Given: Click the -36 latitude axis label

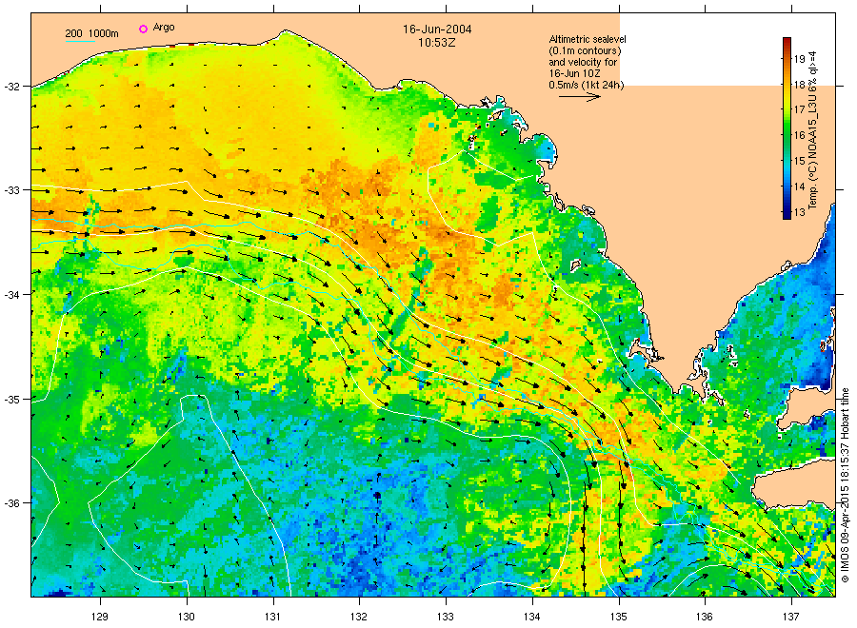Looking at the screenshot, I should coord(11,503).
